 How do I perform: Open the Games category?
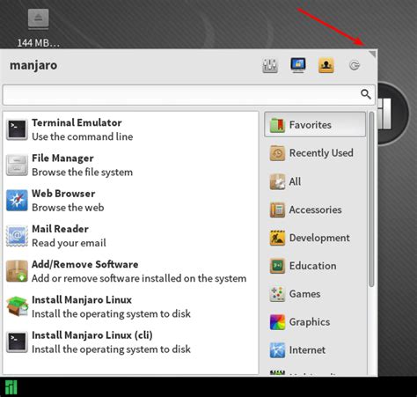[x=315, y=294]
